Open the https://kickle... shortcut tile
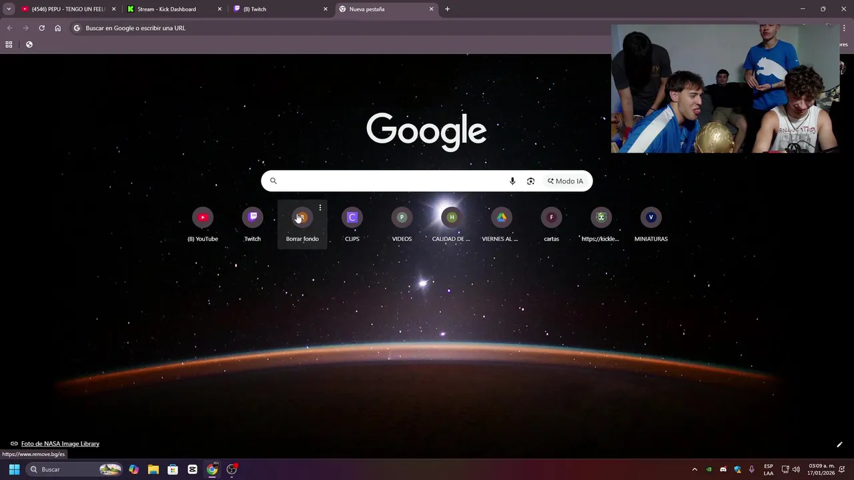This screenshot has width=854, height=480. coord(601,225)
